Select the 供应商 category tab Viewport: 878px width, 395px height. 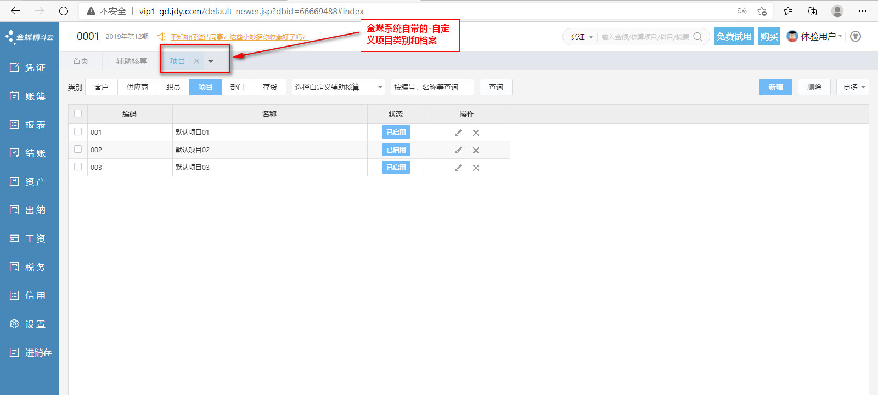(x=137, y=87)
